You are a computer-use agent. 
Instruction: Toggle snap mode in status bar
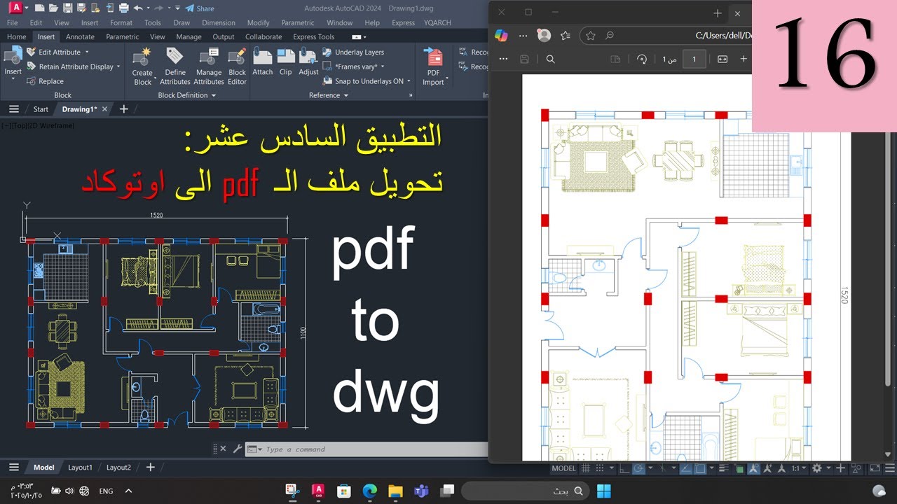601,469
